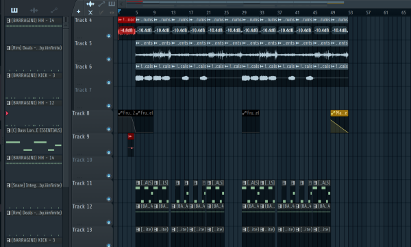This screenshot has height=247, width=411.
Task: Click pattern icon of BARRAGINI HH - 12
Action: [9, 103]
